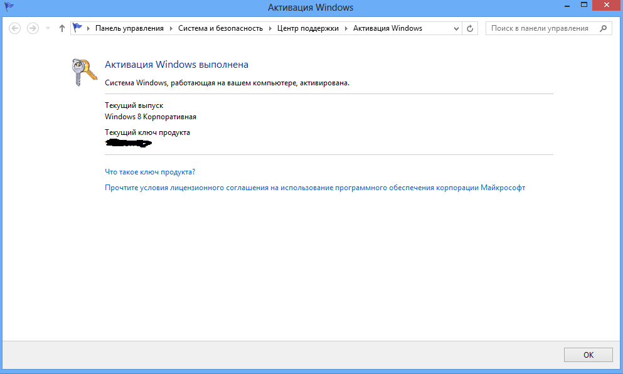Screen dimensions: 623x374
Task: Go up one level with the Up arrow
Action: pyautogui.click(x=62, y=28)
